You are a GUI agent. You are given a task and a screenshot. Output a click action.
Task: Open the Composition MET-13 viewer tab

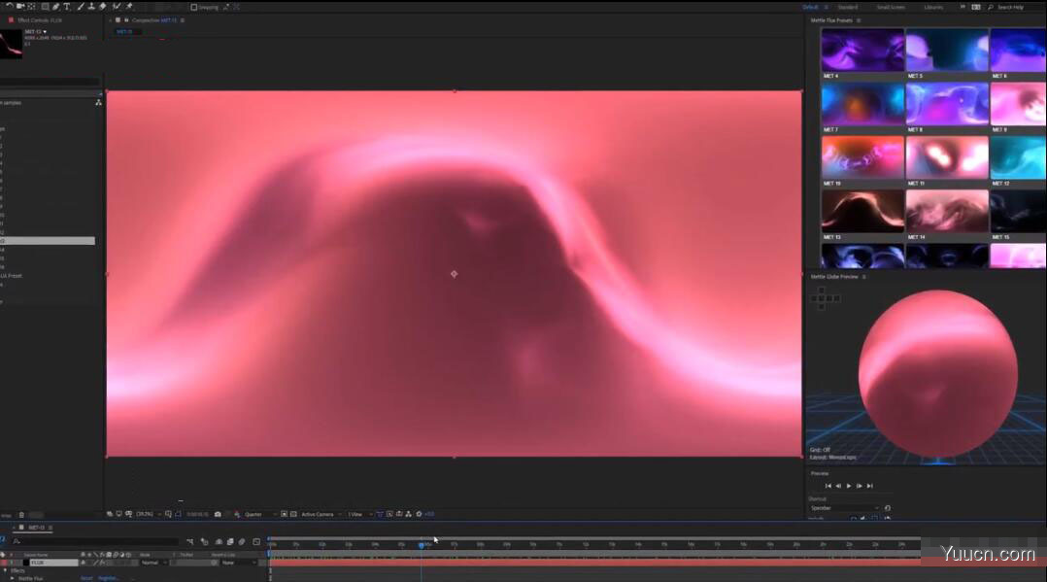pyautogui.click(x=154, y=20)
